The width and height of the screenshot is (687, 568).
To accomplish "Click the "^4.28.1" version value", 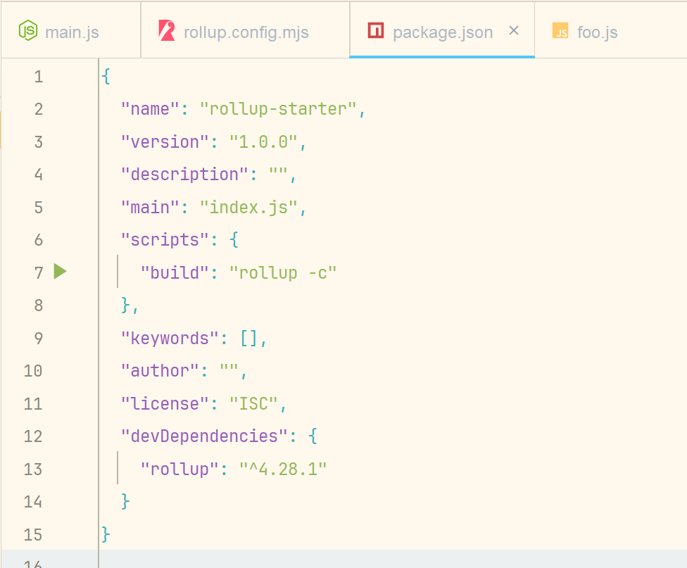I will [x=283, y=469].
